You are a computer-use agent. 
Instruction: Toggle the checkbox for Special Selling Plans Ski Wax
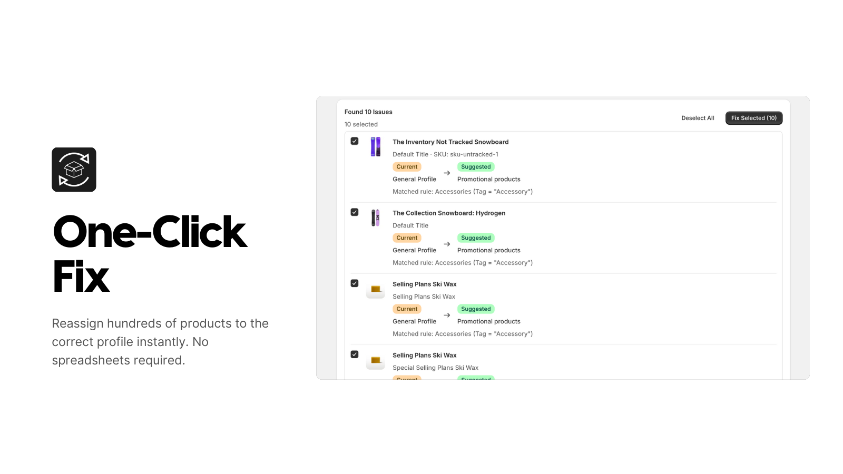pos(355,354)
